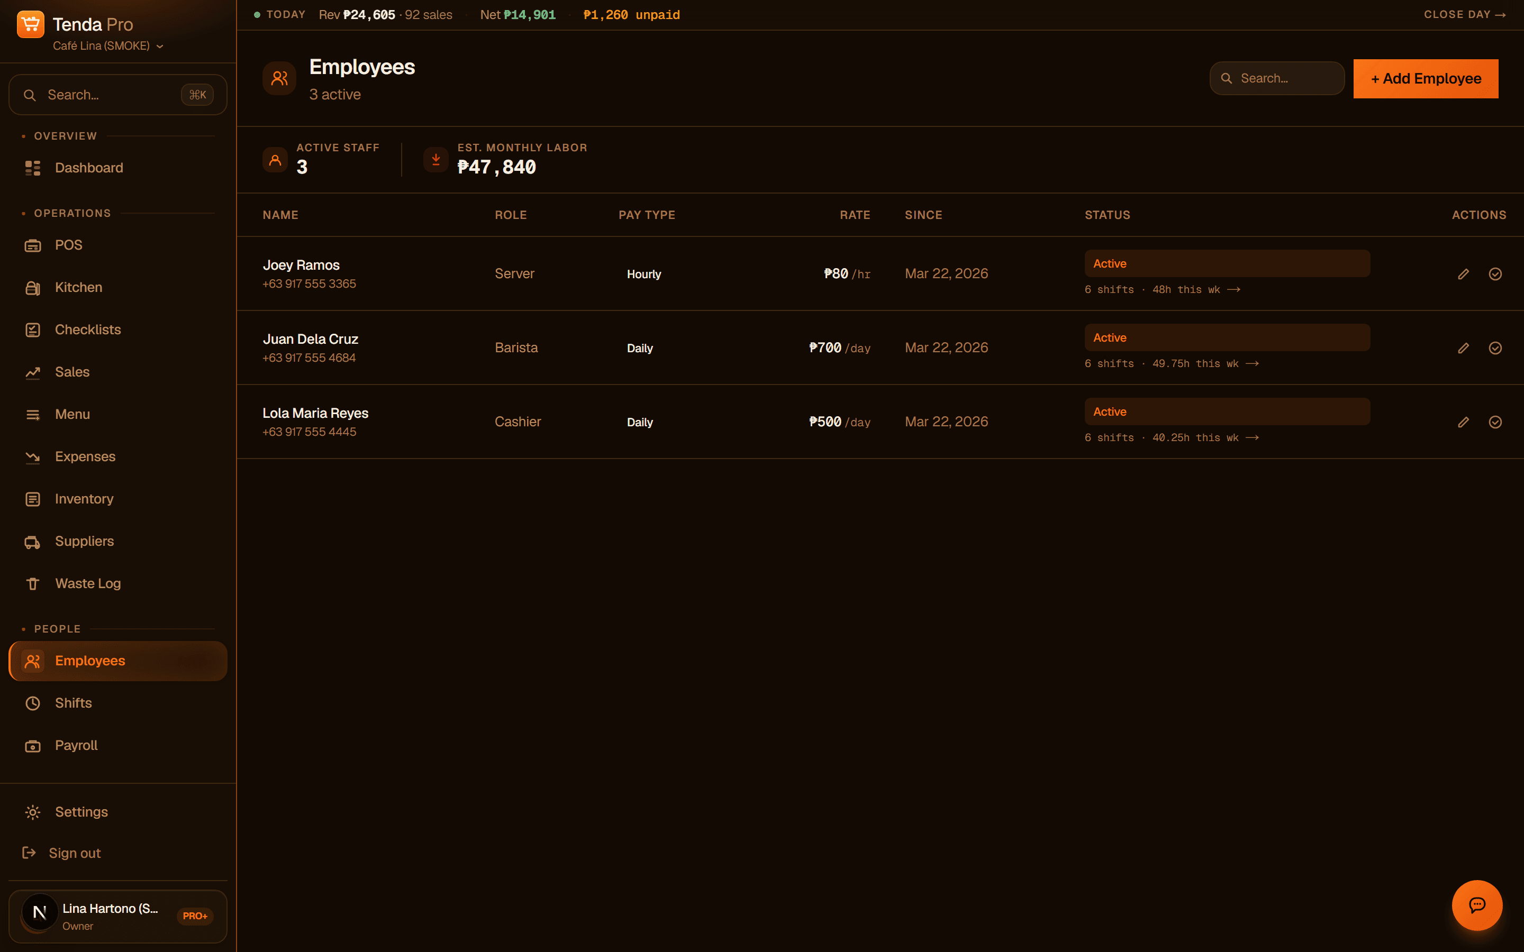Open the Café Lina store switcher dropdown
The height and width of the screenshot is (952, 1524).
click(x=108, y=46)
